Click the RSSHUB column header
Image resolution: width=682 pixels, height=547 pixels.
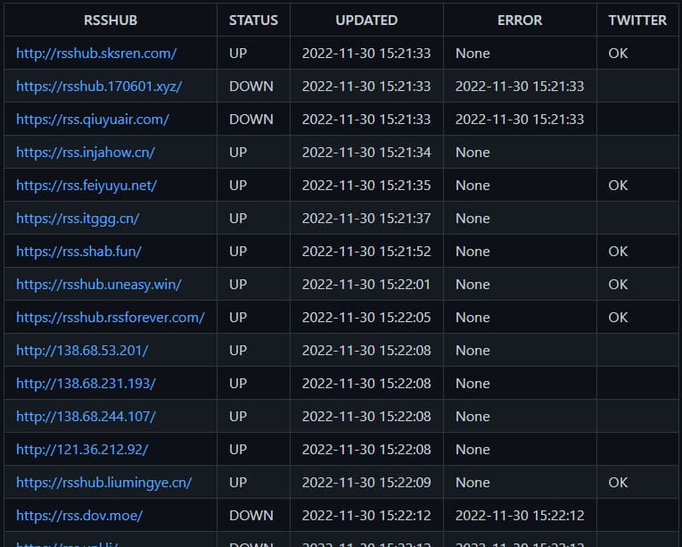click(x=111, y=20)
